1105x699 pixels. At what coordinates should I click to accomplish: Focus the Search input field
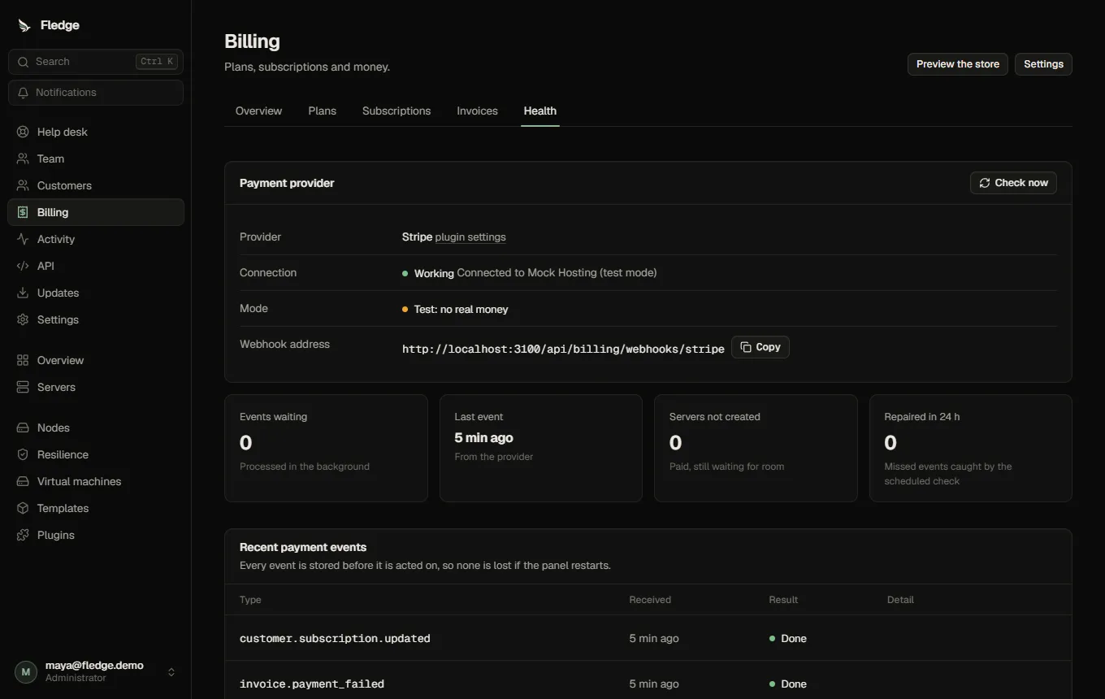tap(96, 62)
